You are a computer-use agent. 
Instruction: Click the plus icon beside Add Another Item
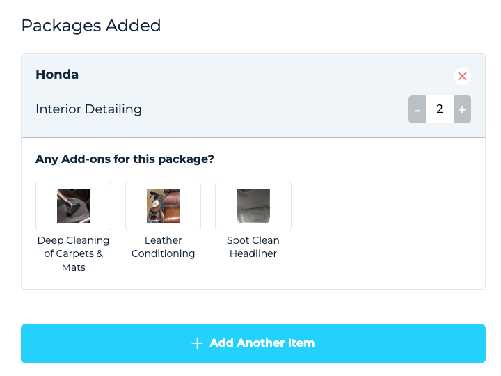197,343
